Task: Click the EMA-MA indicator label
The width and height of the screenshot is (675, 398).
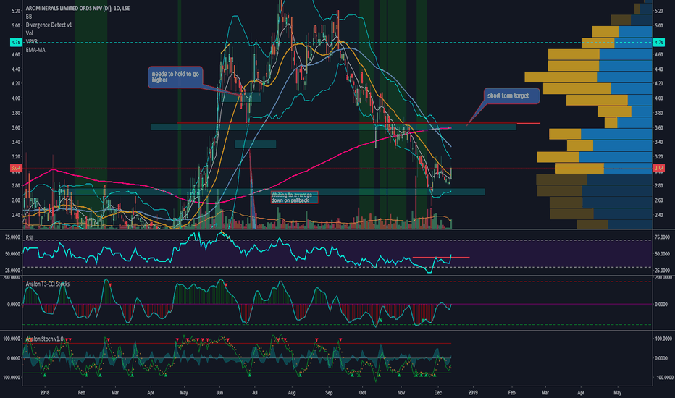Action: pos(35,50)
